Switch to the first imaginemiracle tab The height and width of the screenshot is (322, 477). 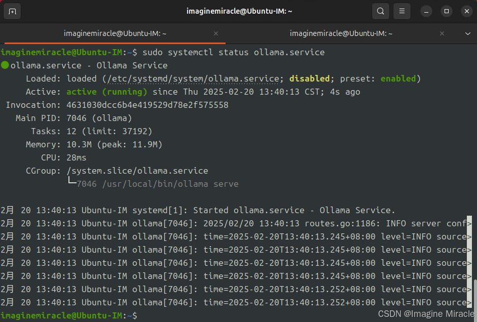[x=115, y=33]
